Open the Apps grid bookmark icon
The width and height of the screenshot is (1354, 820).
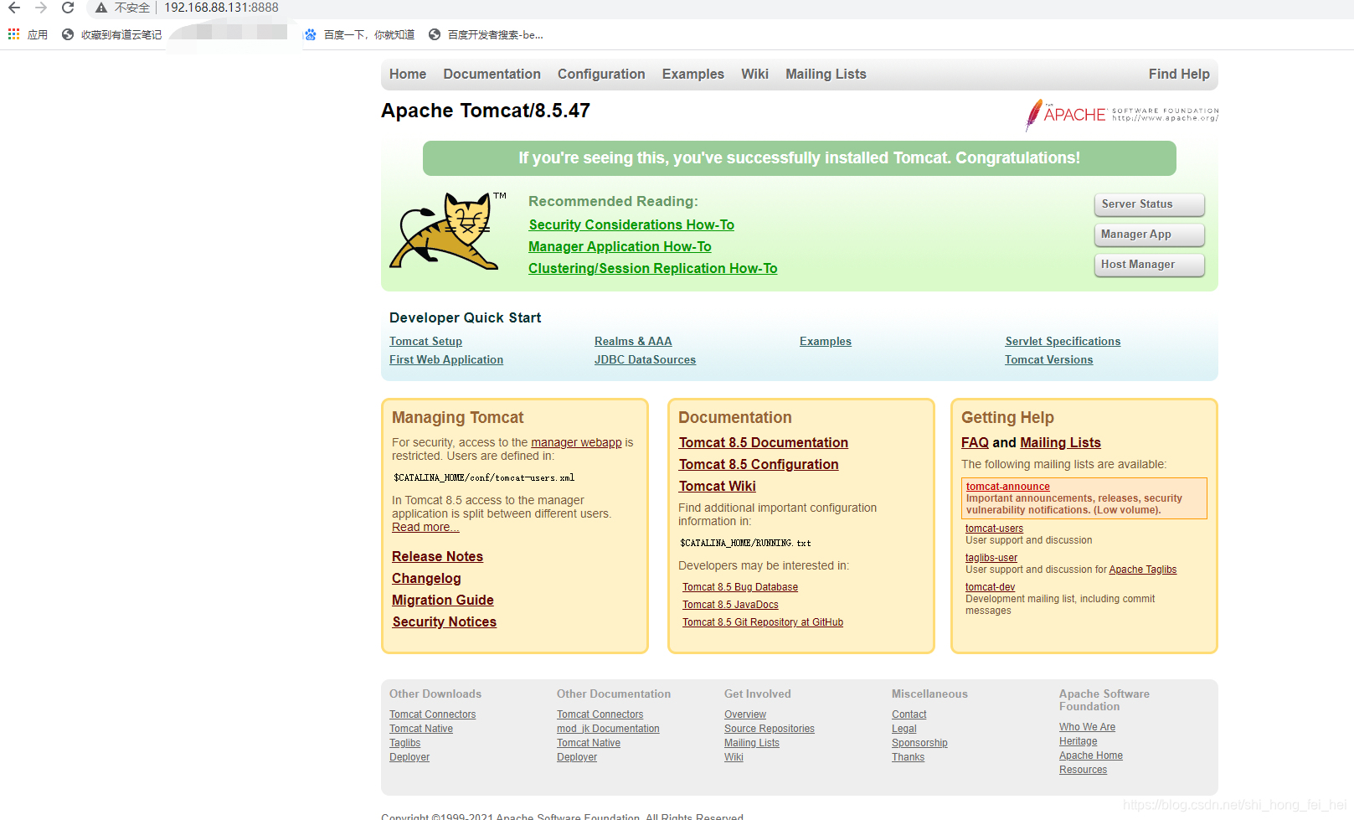[14, 34]
